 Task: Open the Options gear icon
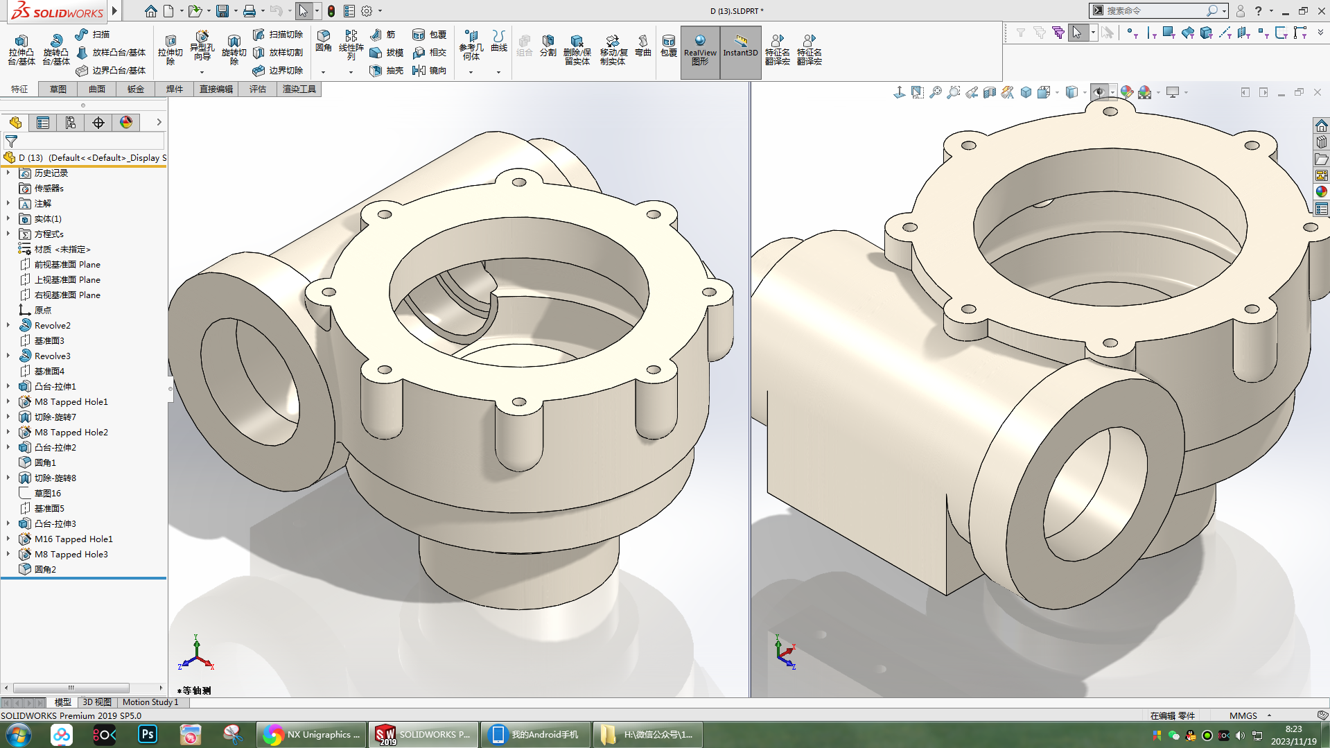(367, 11)
